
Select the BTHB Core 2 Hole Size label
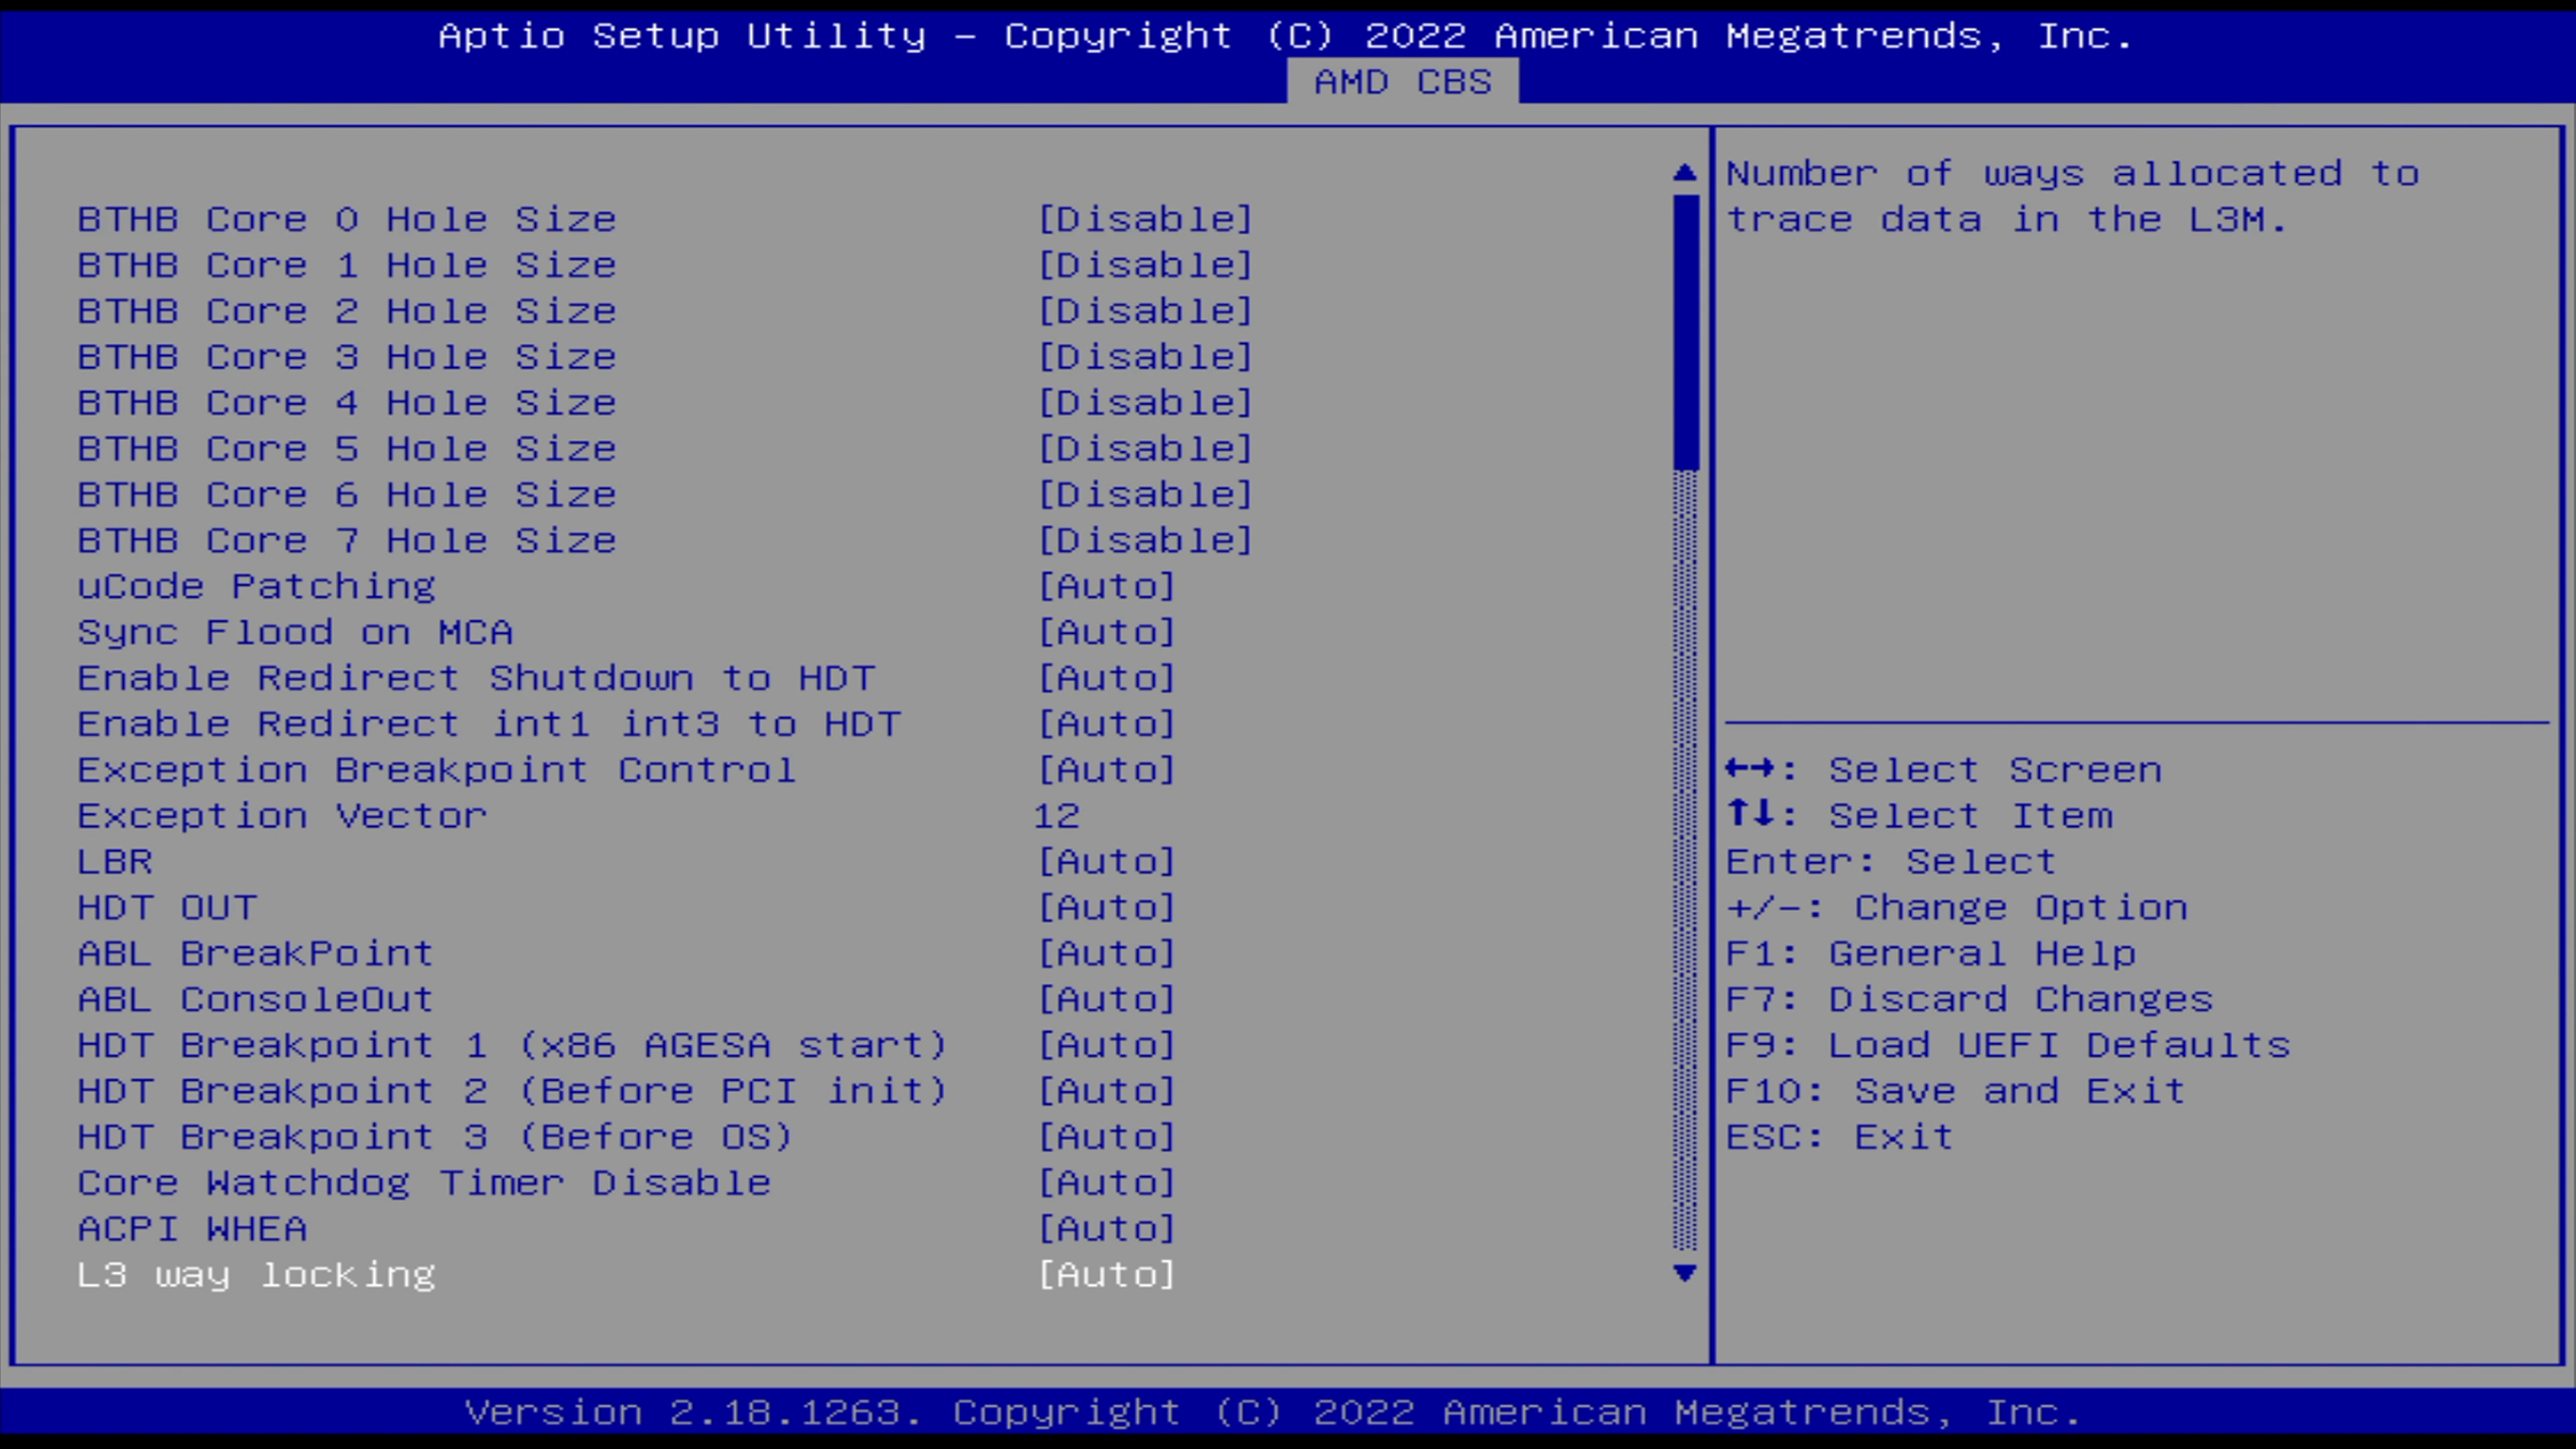point(347,311)
